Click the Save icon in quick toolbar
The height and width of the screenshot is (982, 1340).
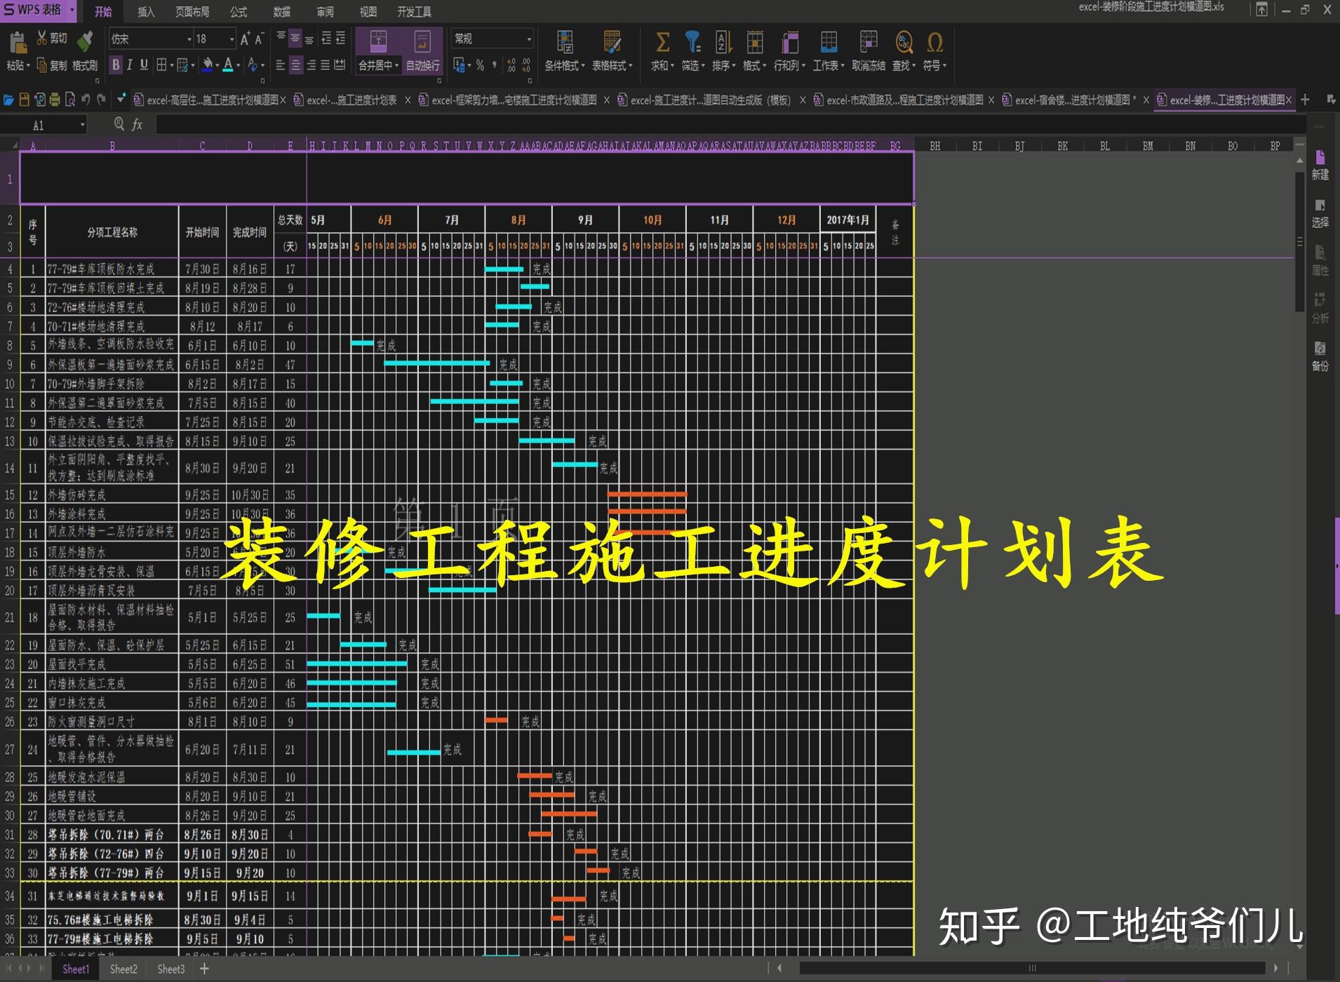coord(24,100)
